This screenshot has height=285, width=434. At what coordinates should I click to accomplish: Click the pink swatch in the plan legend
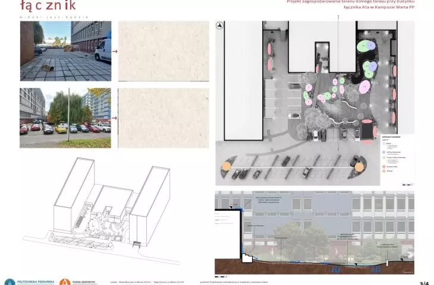coord(384,144)
